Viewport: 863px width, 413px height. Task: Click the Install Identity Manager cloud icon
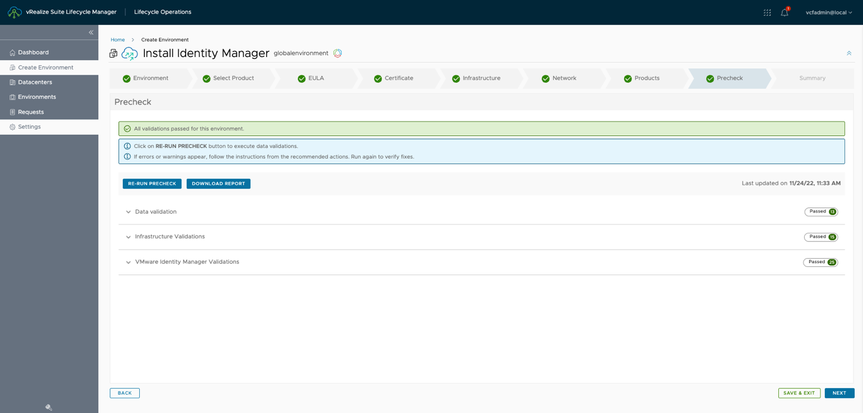(130, 54)
